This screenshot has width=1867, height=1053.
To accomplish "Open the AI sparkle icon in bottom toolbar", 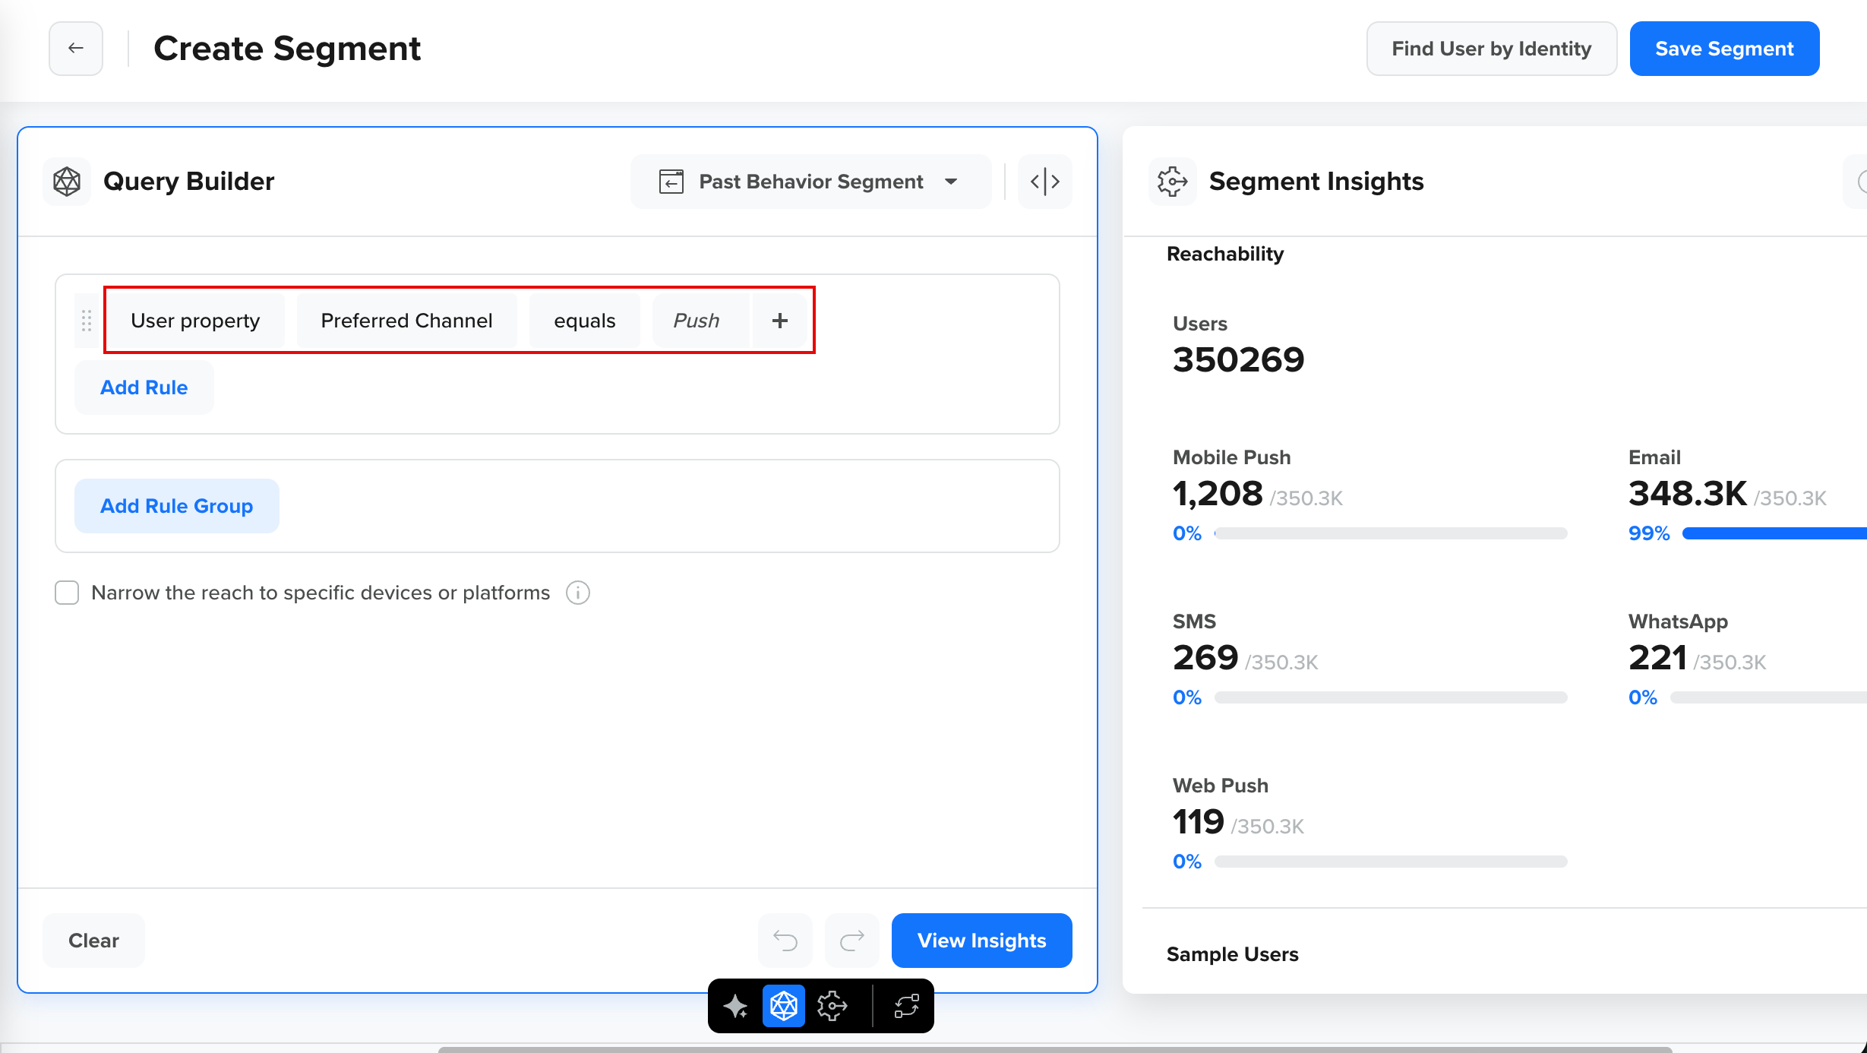I will [735, 1006].
